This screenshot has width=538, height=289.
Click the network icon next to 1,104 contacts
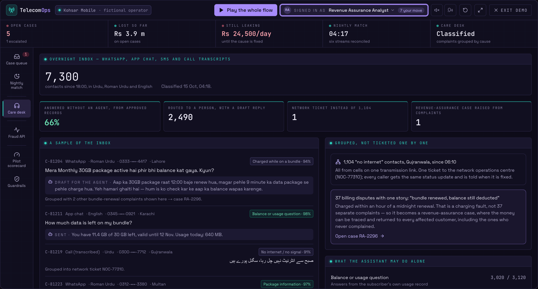tap(338, 162)
